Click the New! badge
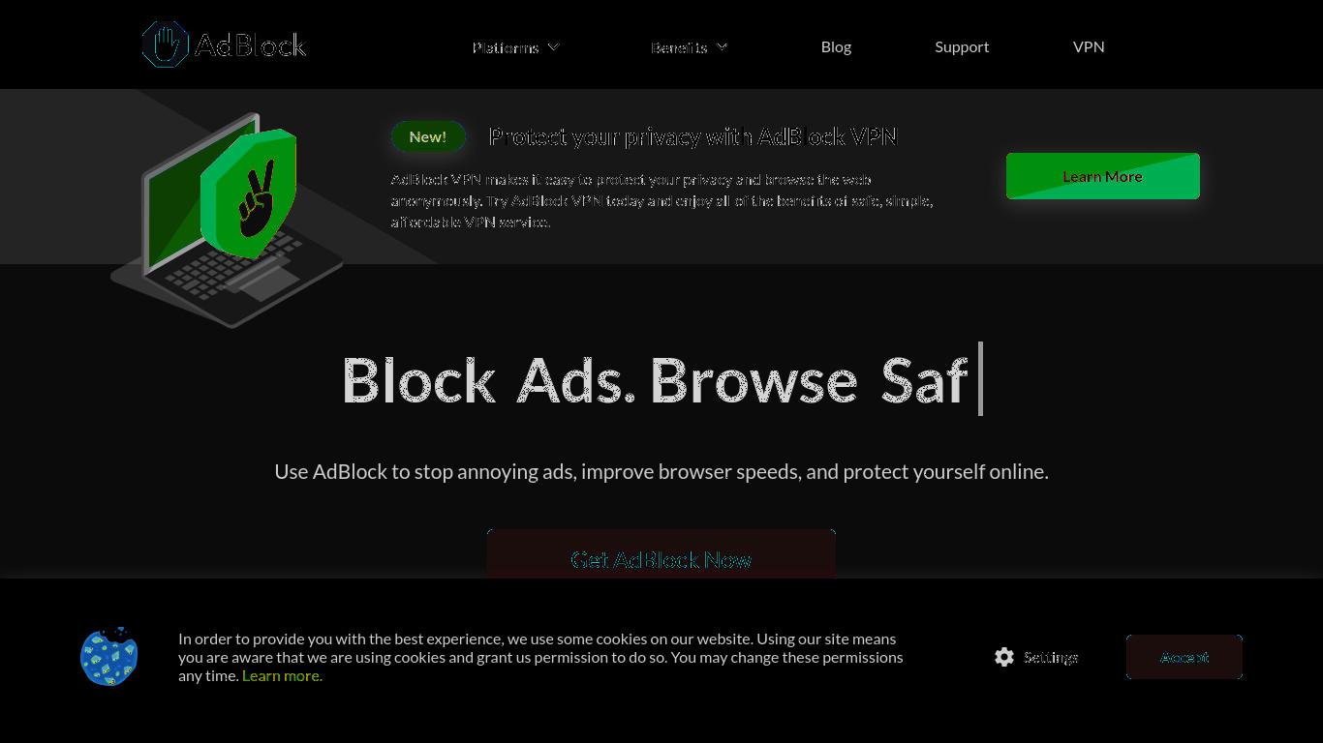 tap(428, 136)
